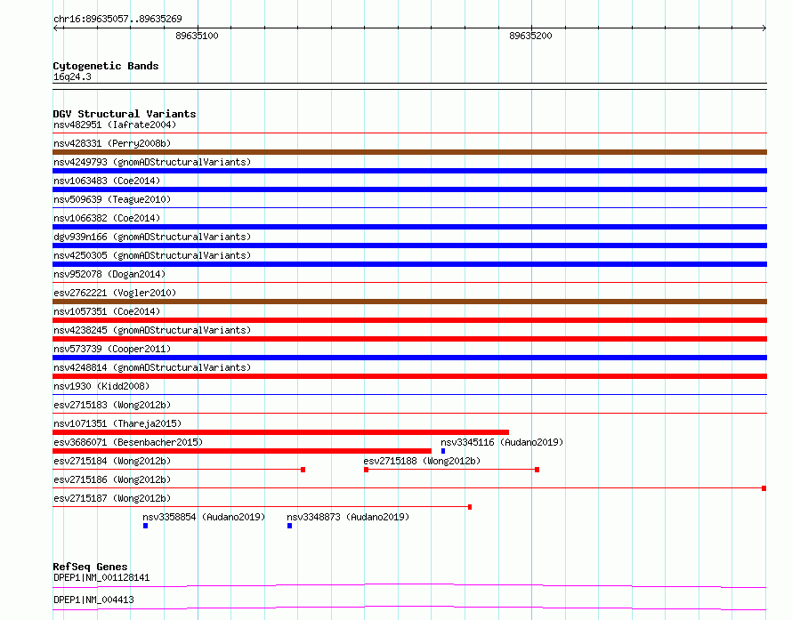Screen dimensions: 792x620
Task: Click the blue bar under nsv4249793
Action: [x=409, y=171]
